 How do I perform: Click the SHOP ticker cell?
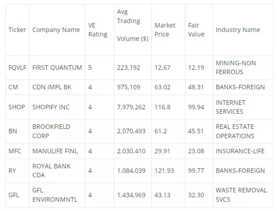pos(17,107)
